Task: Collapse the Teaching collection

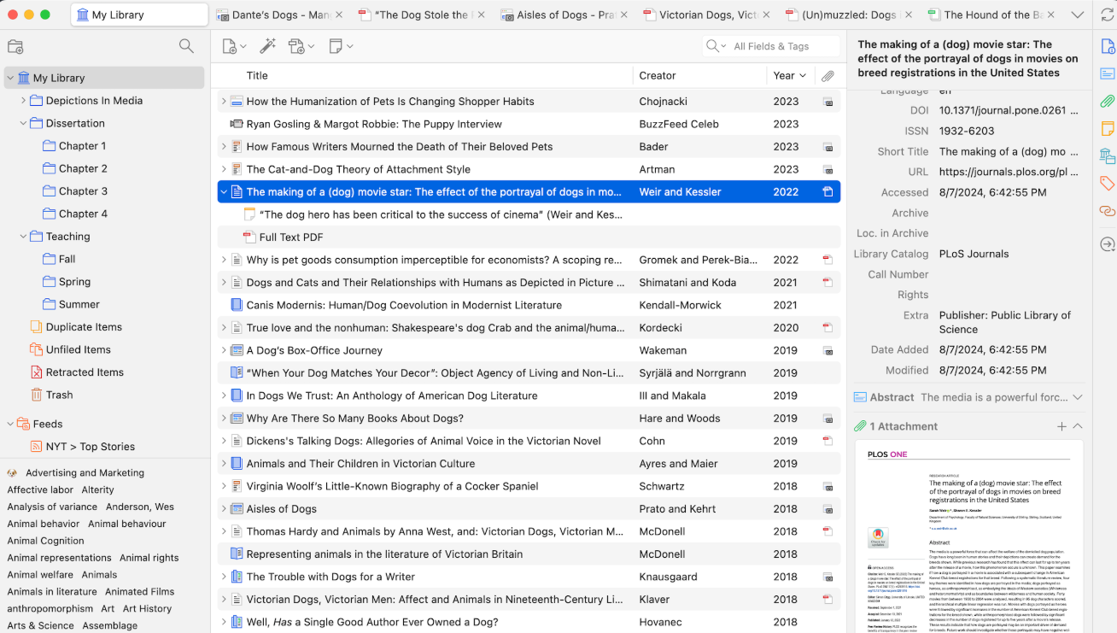Action: tap(24, 237)
